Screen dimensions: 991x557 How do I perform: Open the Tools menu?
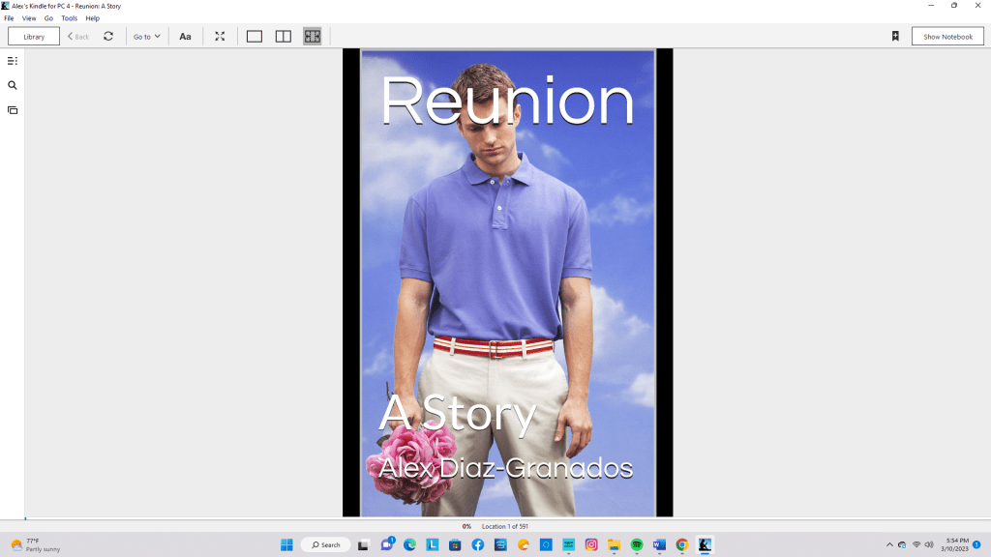[69, 18]
